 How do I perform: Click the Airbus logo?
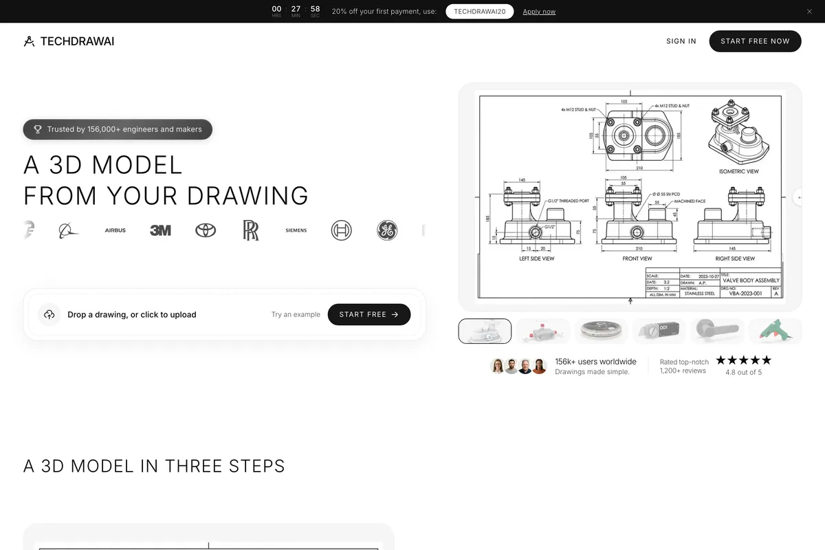click(115, 230)
